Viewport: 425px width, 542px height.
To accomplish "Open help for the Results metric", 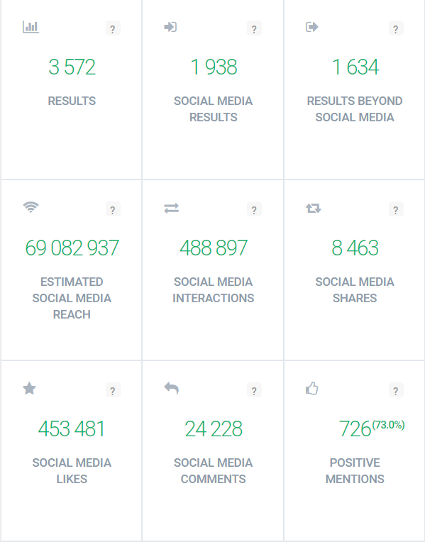I will (x=113, y=28).
